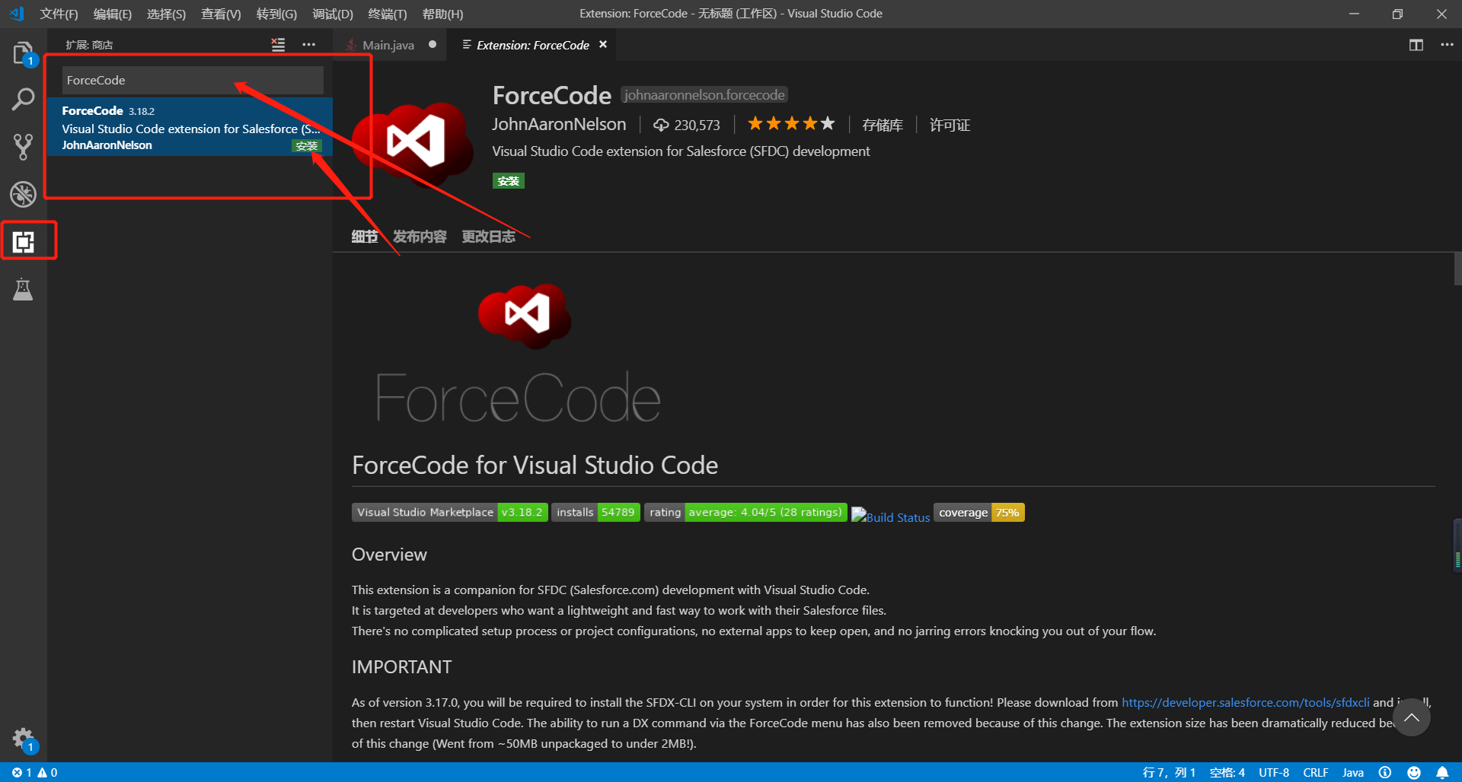The image size is (1462, 782).
Task: Switch to the 更改日志 tab
Action: 488,236
